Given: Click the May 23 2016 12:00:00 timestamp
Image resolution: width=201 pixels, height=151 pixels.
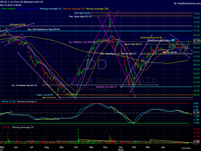Looking at the screenshot, I should click(11, 5).
